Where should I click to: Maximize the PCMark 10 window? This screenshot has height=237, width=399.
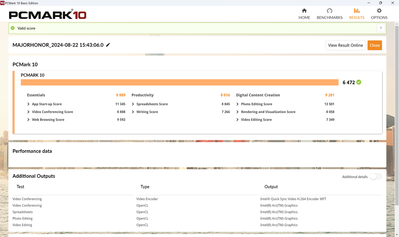coord(380,3)
